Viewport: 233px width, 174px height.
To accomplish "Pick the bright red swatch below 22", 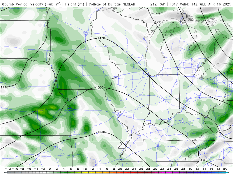I will pyautogui.click(x=129, y=173).
